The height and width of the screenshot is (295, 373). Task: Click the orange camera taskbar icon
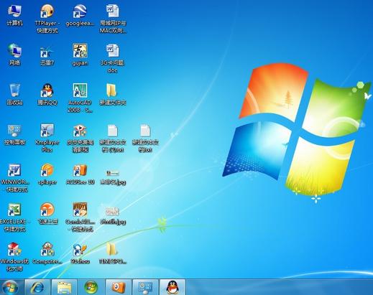click(118, 287)
